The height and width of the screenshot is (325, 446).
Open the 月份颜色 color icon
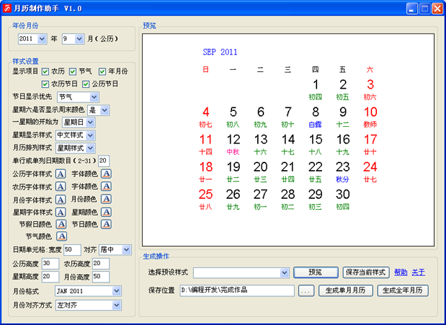click(107, 199)
